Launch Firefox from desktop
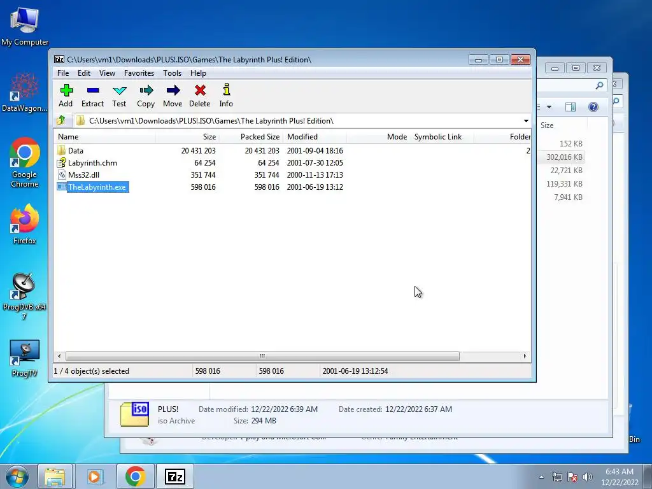 (25, 225)
